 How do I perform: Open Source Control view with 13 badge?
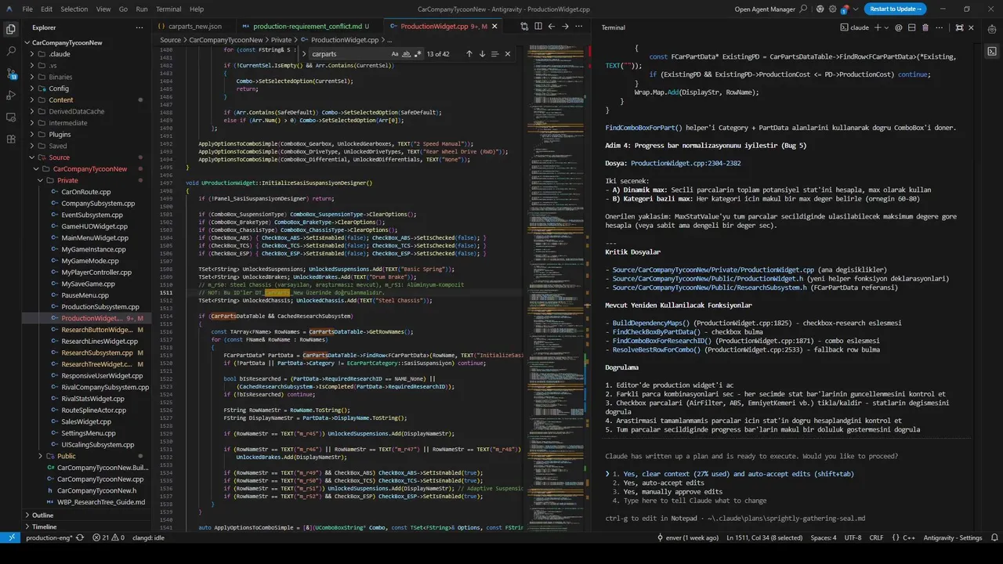pyautogui.click(x=11, y=73)
